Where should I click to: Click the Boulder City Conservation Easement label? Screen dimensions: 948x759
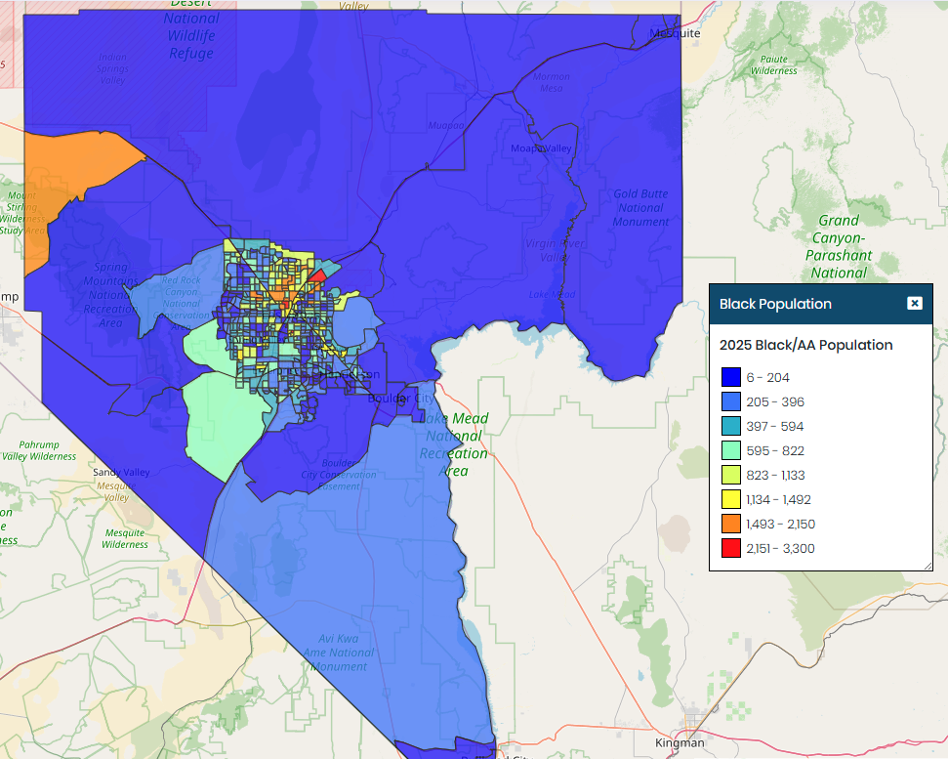click(339, 474)
